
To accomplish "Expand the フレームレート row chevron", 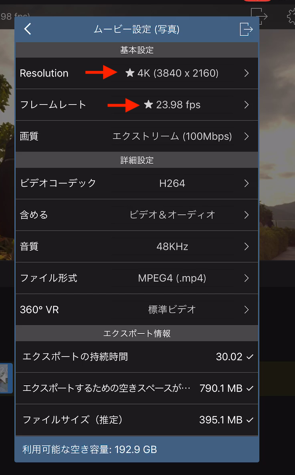I will click(247, 105).
